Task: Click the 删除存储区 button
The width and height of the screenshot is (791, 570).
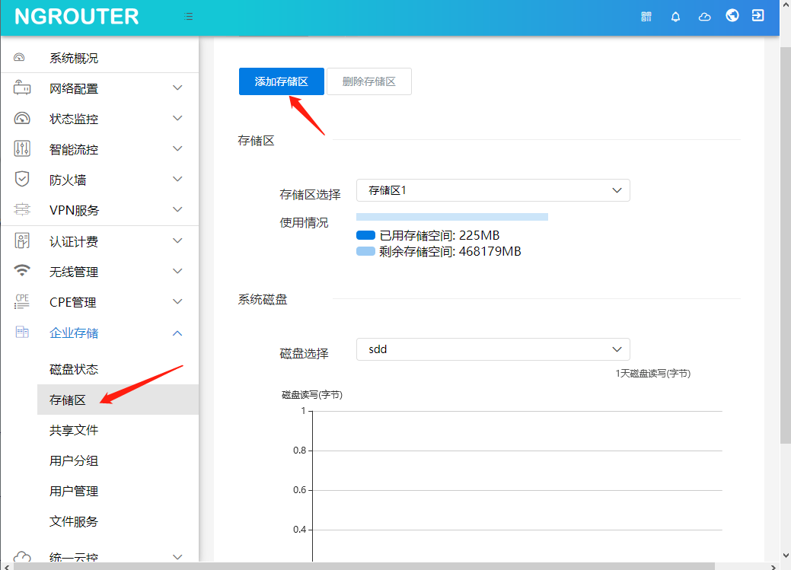Action: click(x=369, y=81)
